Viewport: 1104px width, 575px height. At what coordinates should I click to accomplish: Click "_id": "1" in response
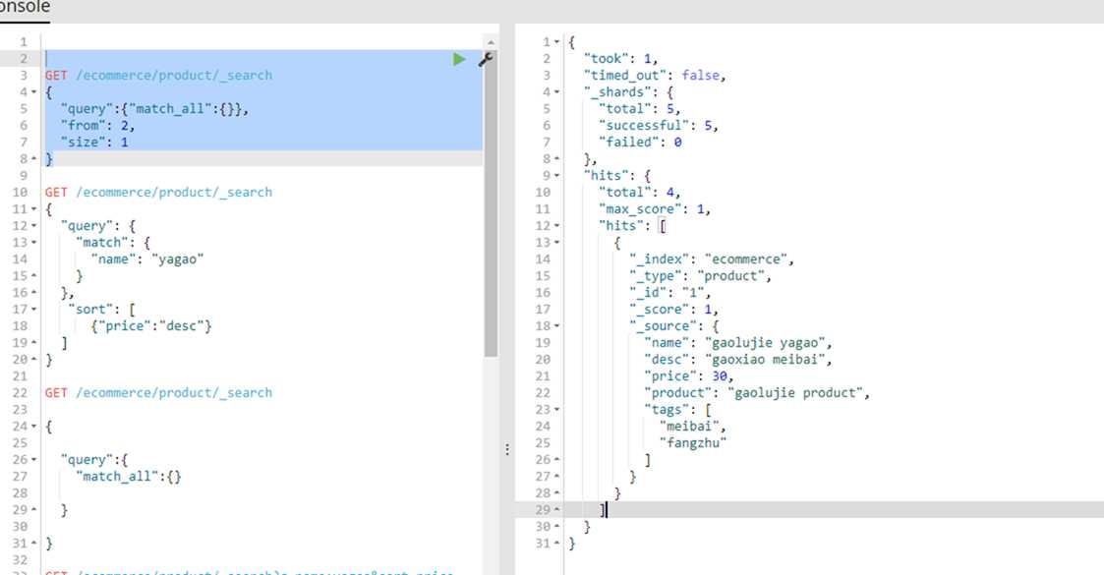(x=669, y=293)
